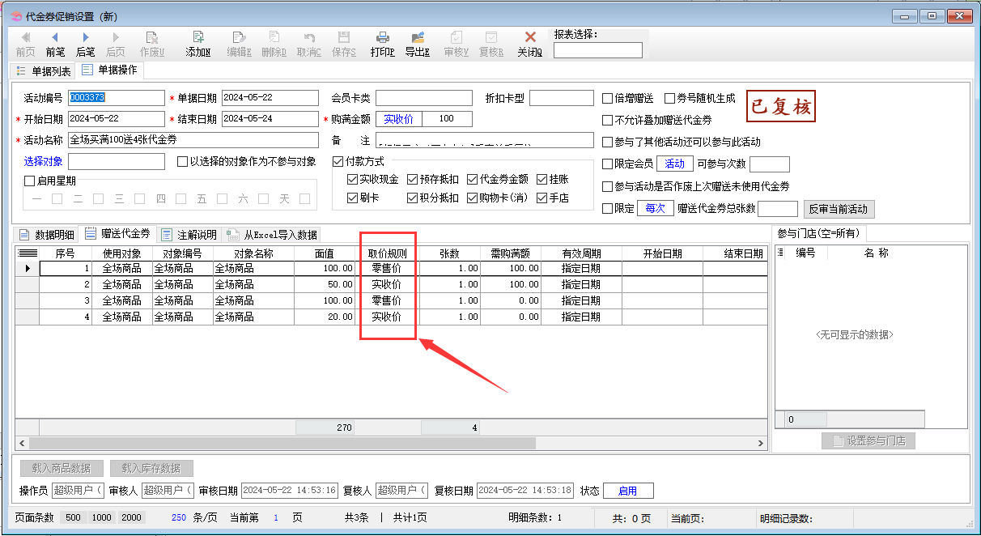Close the form with 关闭 toolbar icon

pyautogui.click(x=530, y=44)
